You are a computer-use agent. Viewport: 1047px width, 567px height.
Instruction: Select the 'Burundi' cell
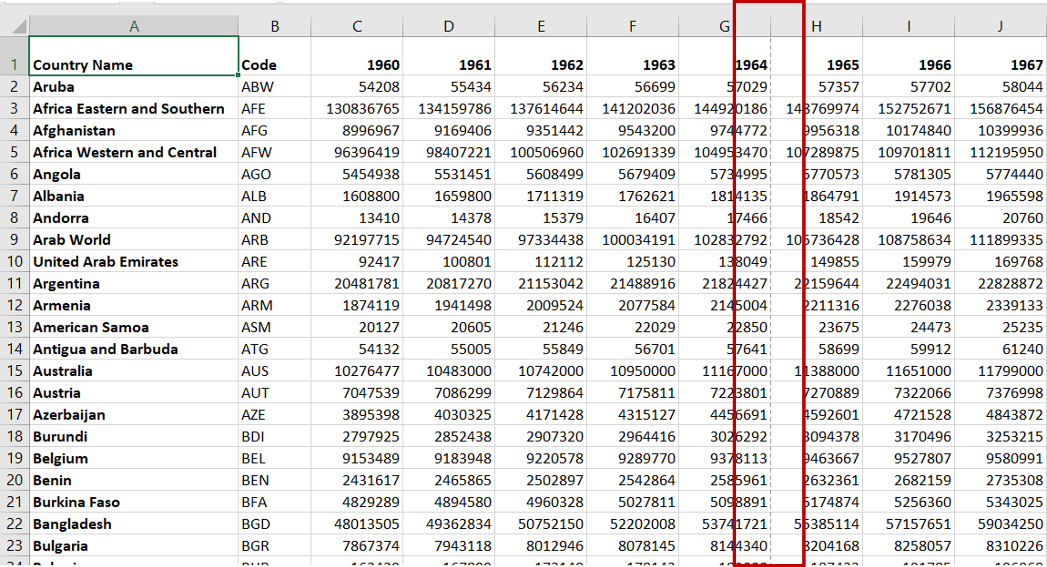click(134, 436)
